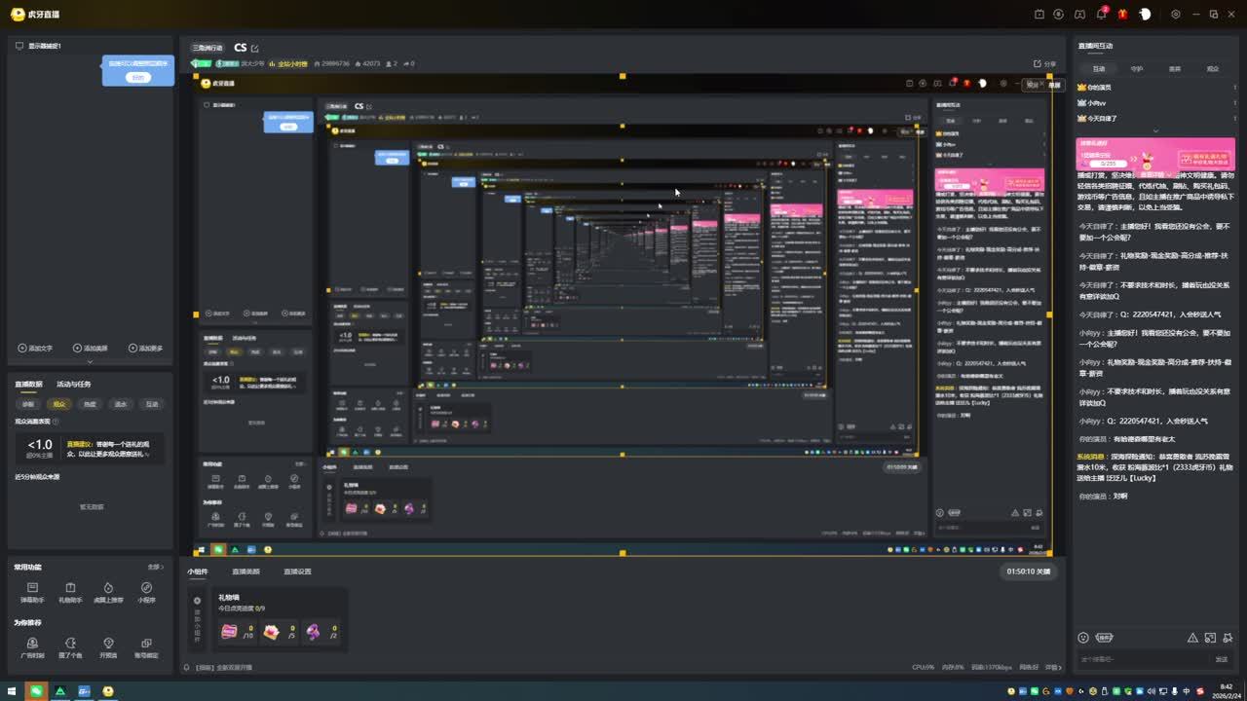
Task: Select the 观众 audience data filter
Action: [59, 404]
